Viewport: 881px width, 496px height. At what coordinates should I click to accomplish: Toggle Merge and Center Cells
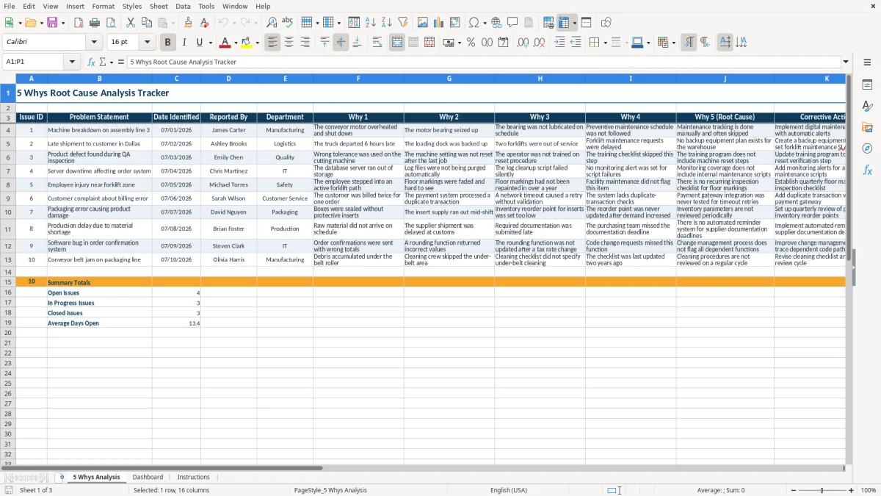(x=397, y=43)
